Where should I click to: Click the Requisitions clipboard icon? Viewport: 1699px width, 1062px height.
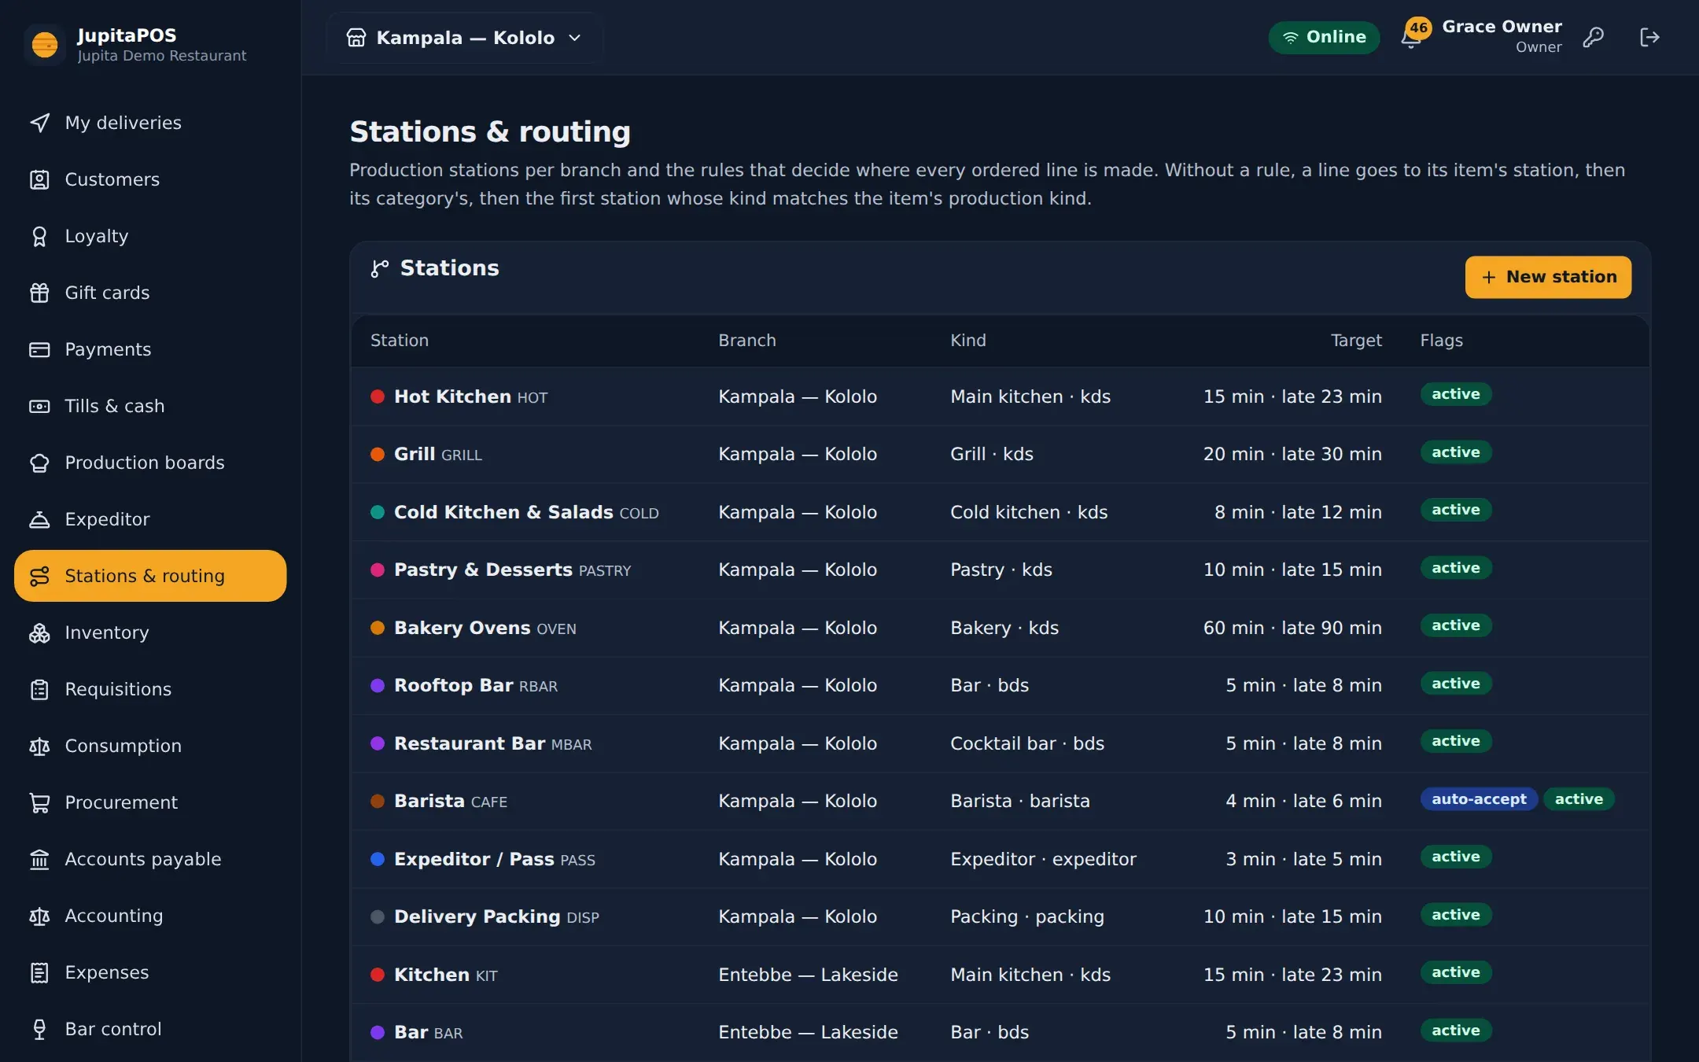[39, 689]
